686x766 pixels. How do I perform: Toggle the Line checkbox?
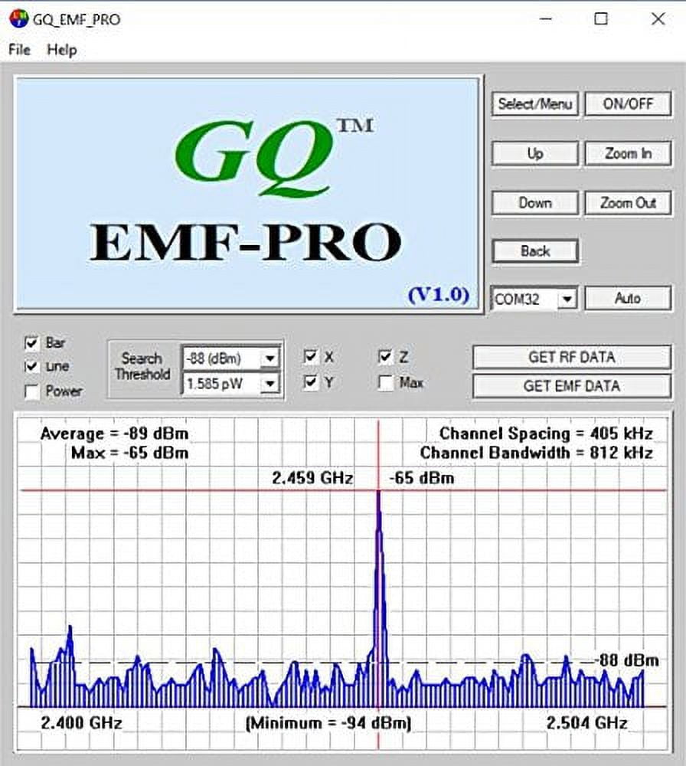[x=31, y=366]
